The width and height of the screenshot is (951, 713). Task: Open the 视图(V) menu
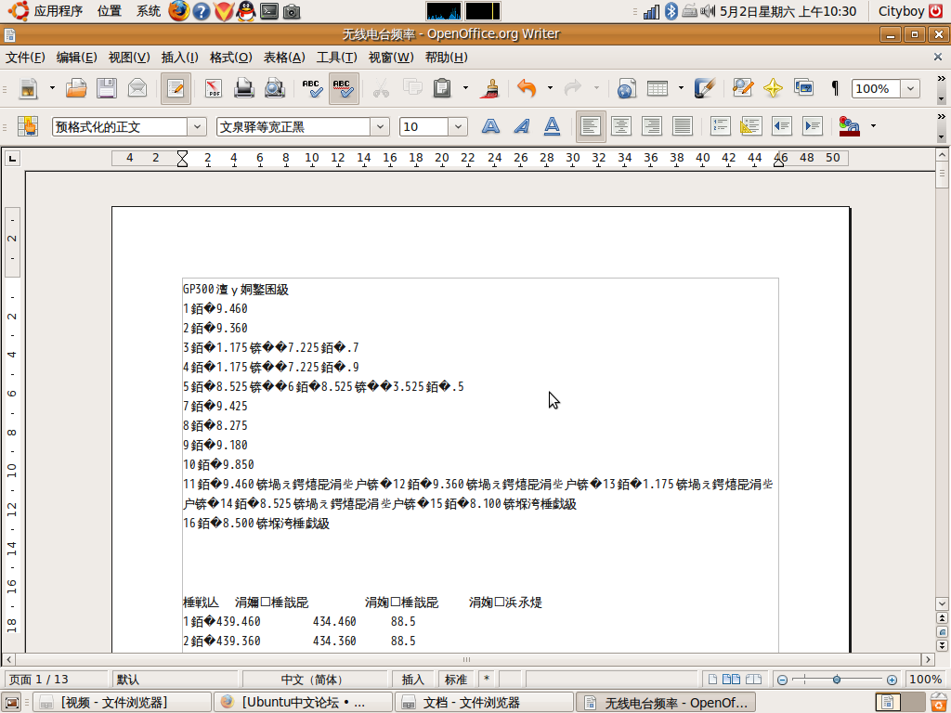pyautogui.click(x=129, y=57)
